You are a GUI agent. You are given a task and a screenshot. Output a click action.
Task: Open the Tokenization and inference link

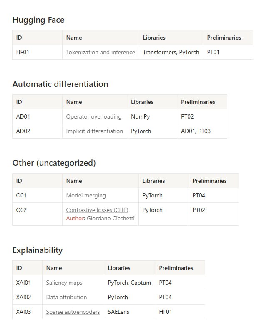coord(101,52)
